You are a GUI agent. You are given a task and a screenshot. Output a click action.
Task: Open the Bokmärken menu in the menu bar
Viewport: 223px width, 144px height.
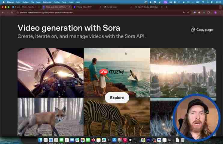click(x=47, y=2)
